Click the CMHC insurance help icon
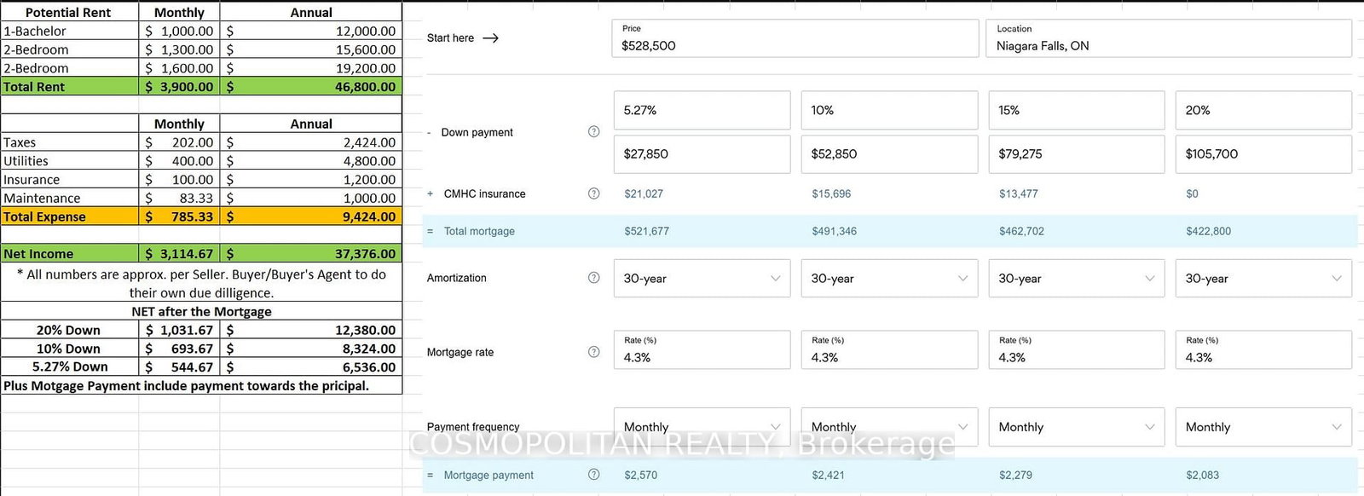 (593, 193)
